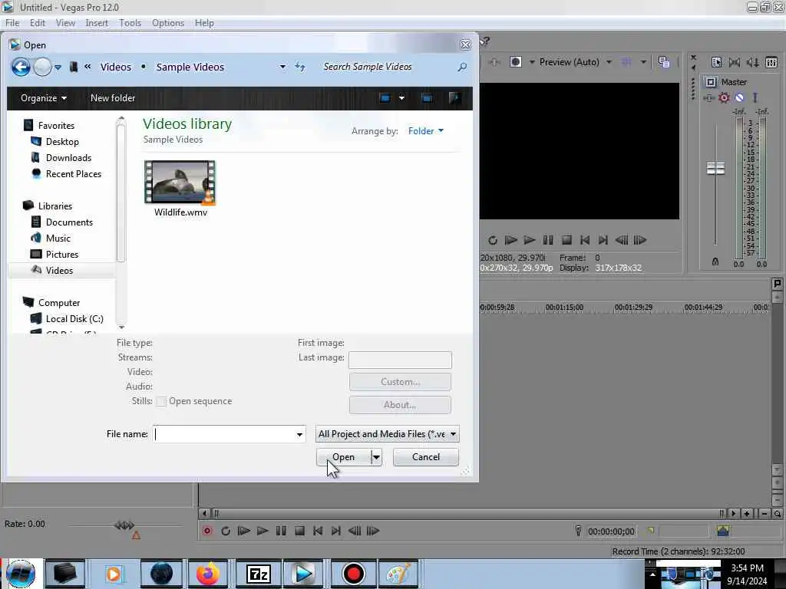
Task: Open mixer properties icon
Action: coord(716,62)
